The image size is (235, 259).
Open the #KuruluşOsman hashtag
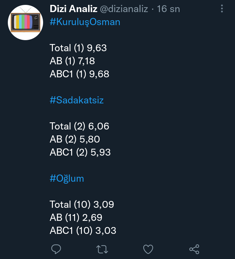coord(85,22)
